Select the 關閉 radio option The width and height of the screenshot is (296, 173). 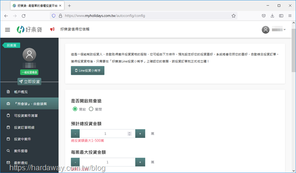tap(91, 109)
